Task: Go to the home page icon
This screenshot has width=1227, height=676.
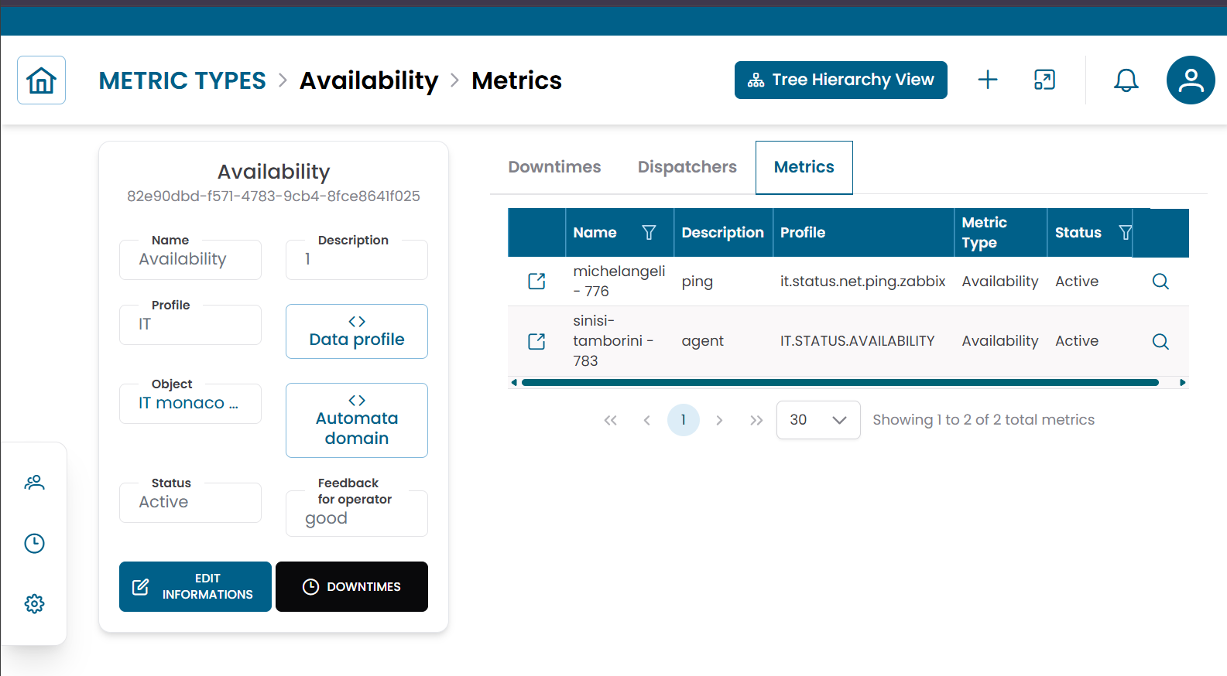Action: [x=41, y=80]
